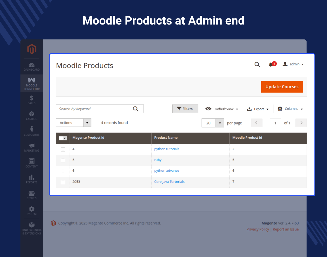Click the Magento logo in footer
Screen dimensions: 327x257
point(53,223)
